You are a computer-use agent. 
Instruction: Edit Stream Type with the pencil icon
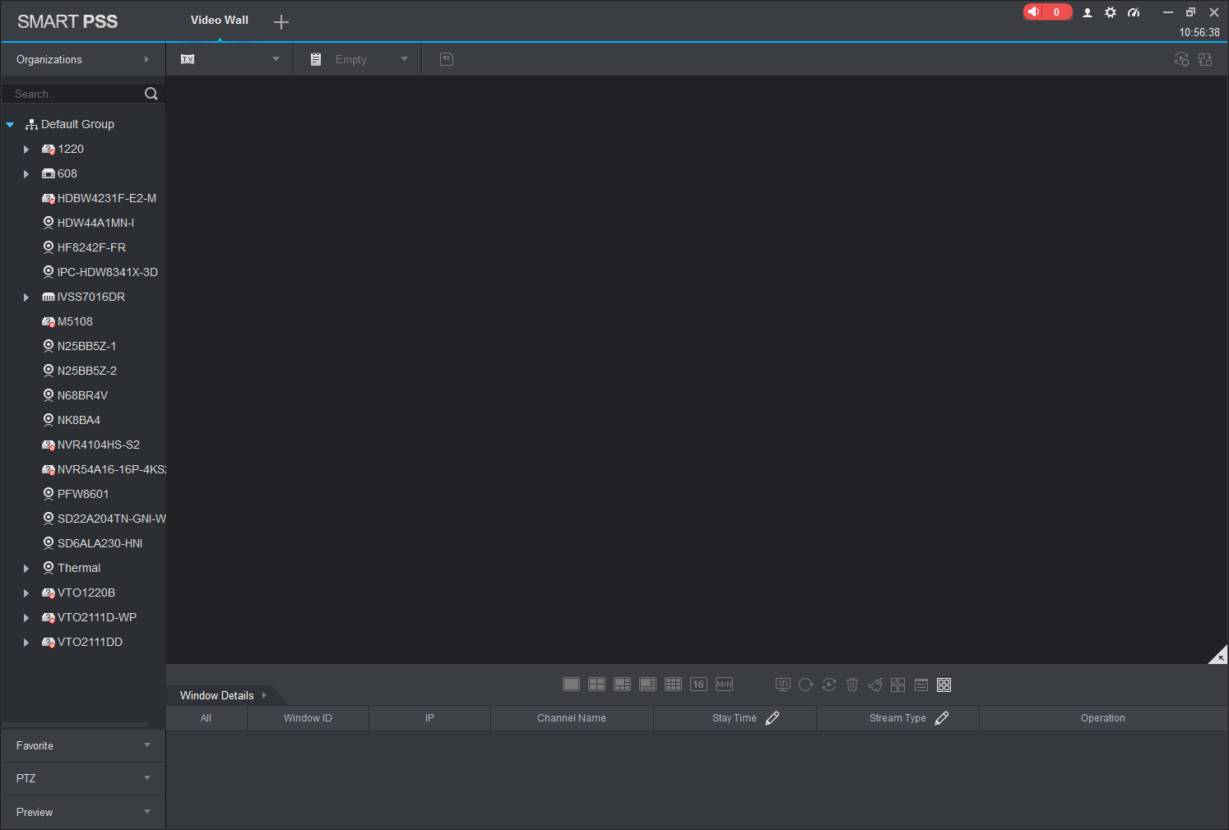click(942, 718)
